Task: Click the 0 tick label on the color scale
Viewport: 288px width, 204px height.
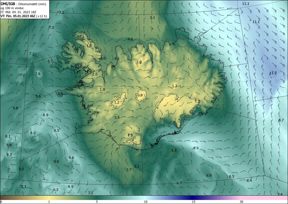Action: point(1,202)
